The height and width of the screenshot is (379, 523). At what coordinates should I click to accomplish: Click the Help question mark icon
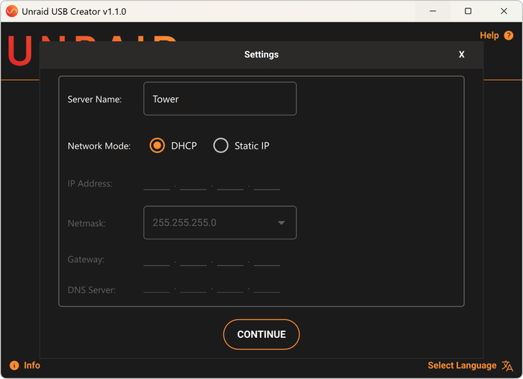click(x=509, y=36)
